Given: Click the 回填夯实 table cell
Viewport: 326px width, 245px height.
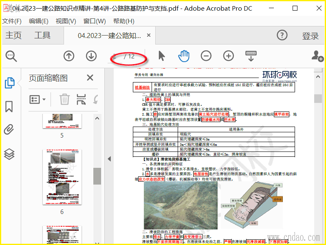Looking at the screenshot, I should pos(155,134).
